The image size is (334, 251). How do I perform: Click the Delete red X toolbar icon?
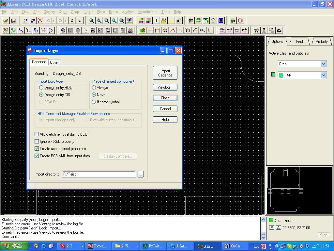(40, 21)
